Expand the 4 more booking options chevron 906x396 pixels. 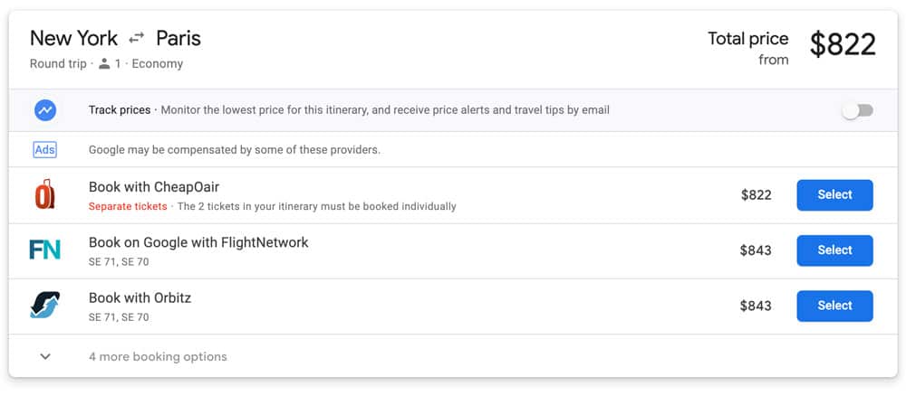(45, 357)
